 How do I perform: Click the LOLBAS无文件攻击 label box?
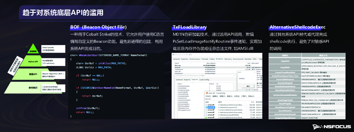click(53, 88)
